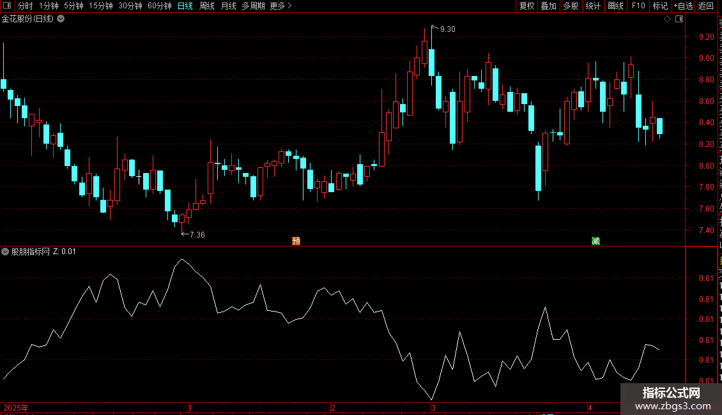Click the panel layout icon at top-left
722x415 pixels.
pyautogui.click(x=7, y=6)
